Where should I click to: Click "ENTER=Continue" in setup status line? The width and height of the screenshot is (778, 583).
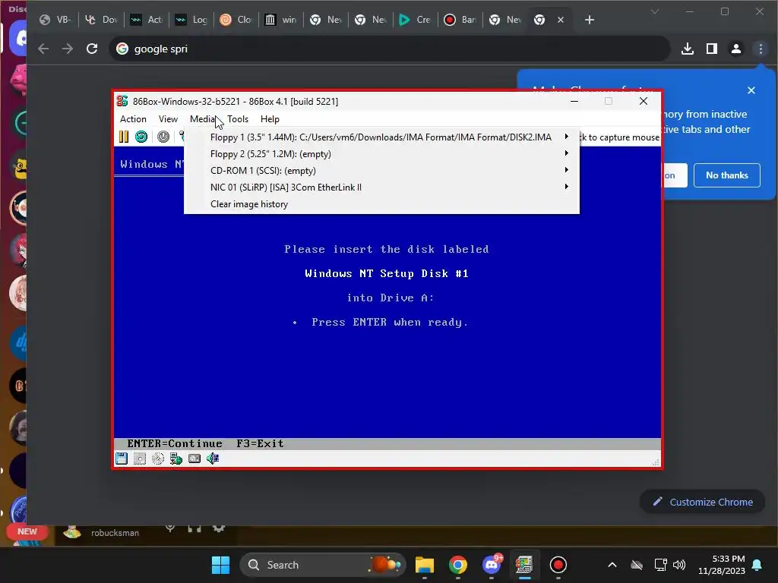(175, 443)
